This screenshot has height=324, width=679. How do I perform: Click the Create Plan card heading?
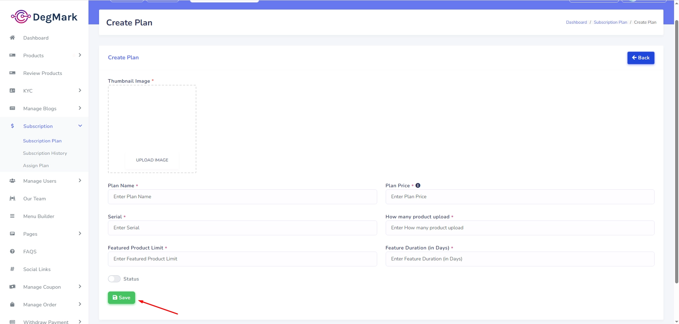pyautogui.click(x=123, y=57)
